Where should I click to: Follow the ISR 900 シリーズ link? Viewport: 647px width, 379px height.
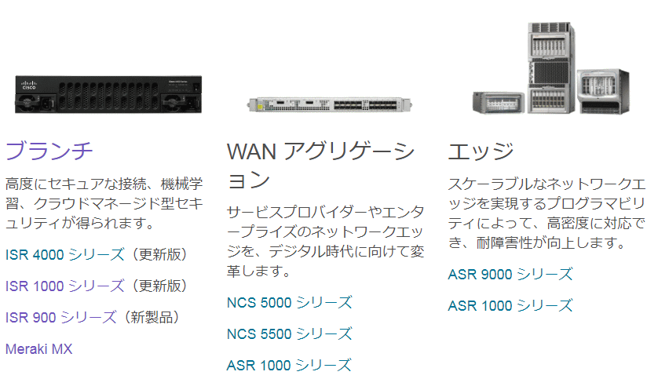61,317
